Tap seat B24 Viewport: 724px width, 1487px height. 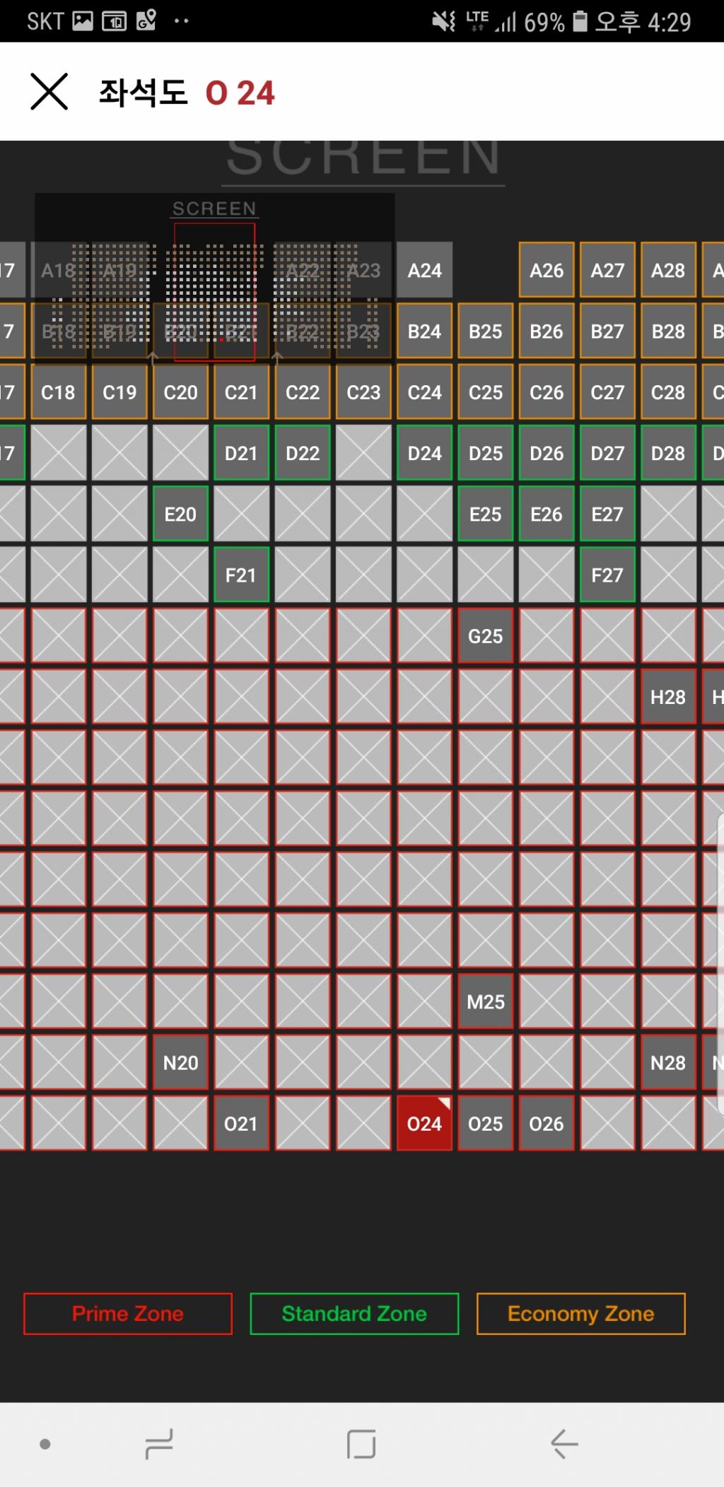tap(424, 331)
